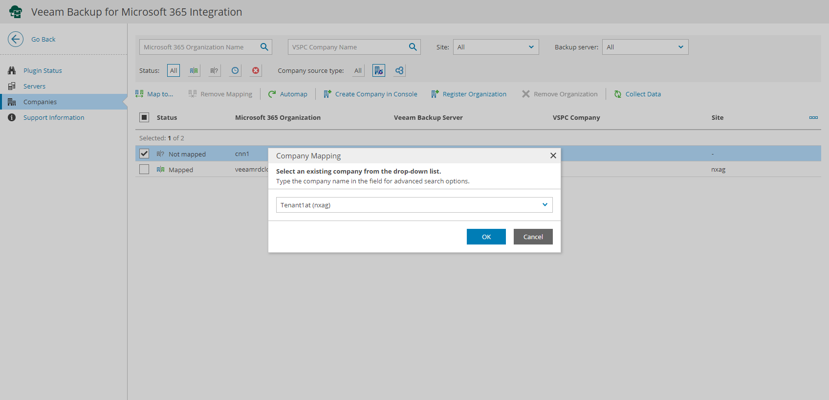Open the Backup server dropdown
This screenshot has height=400, width=829.
click(645, 47)
